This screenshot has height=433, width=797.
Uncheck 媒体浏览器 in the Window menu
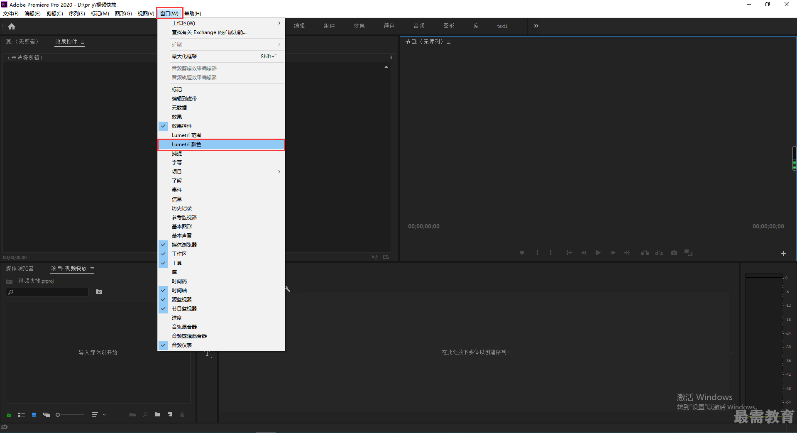tap(221, 245)
